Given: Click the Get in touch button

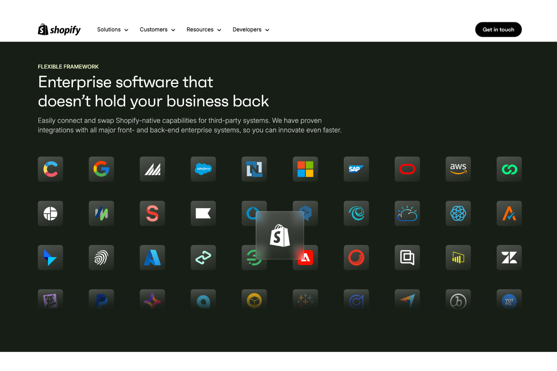Looking at the screenshot, I should pos(498,30).
